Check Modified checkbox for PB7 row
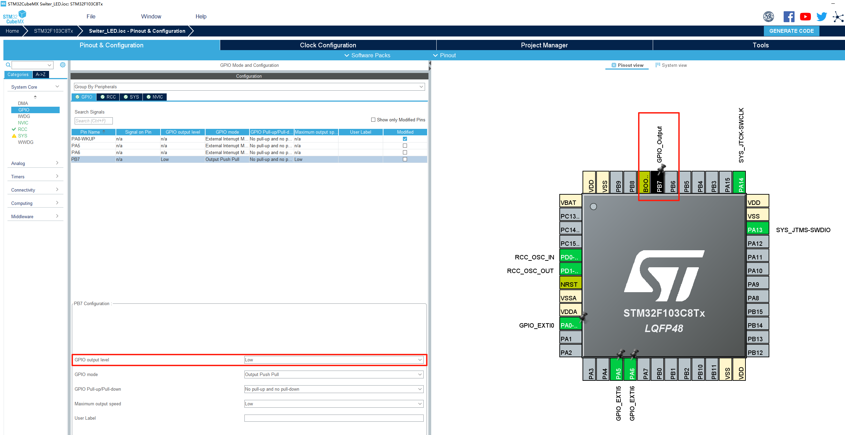The width and height of the screenshot is (845, 435). click(x=405, y=159)
